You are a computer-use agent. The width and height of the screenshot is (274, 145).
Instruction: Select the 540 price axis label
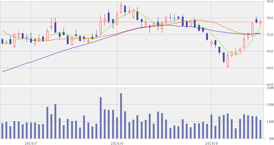tap(269, 18)
